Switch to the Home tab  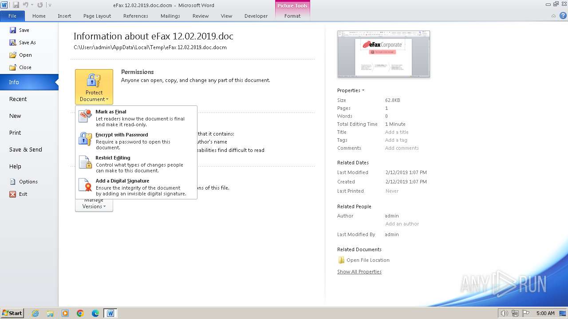tap(39, 16)
